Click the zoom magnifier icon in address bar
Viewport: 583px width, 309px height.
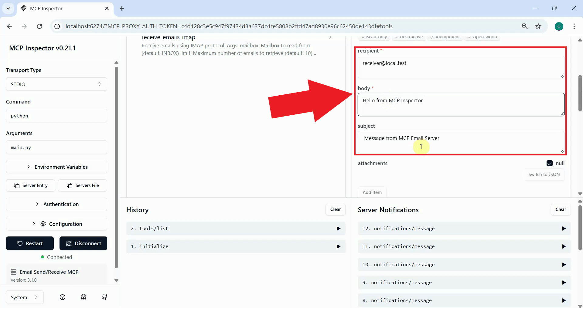[525, 26]
